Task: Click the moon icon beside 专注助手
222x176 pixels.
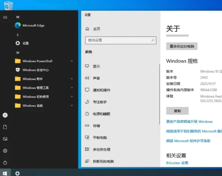Action: [x=87, y=102]
